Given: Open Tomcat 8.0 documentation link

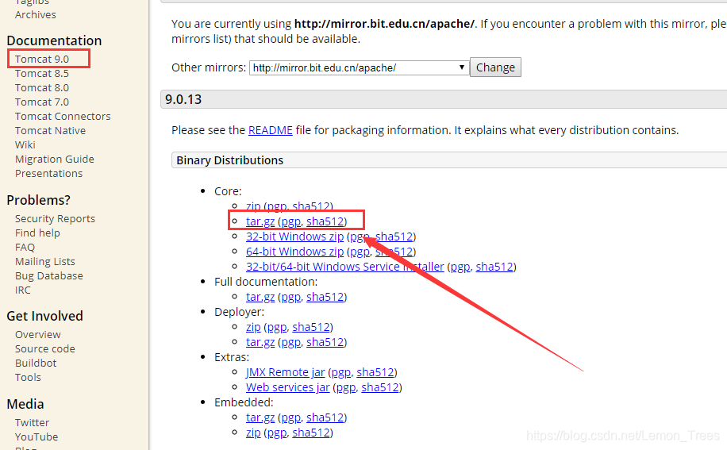Looking at the screenshot, I should tap(42, 88).
